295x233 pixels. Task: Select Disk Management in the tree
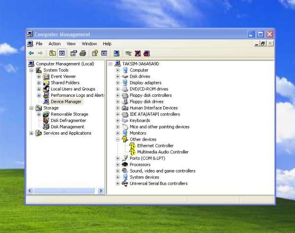(x=67, y=127)
